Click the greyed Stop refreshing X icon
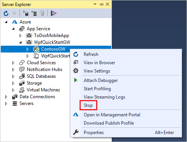This screenshot has height=142, width=187. [x=14, y=13]
